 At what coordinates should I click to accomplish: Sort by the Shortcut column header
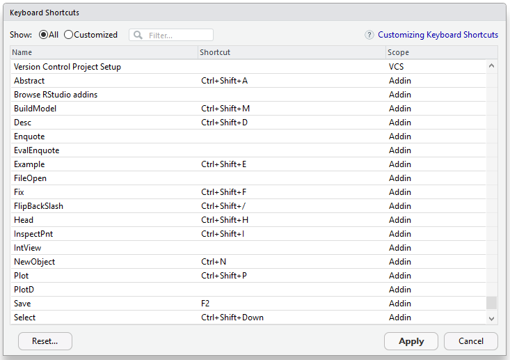[292, 52]
